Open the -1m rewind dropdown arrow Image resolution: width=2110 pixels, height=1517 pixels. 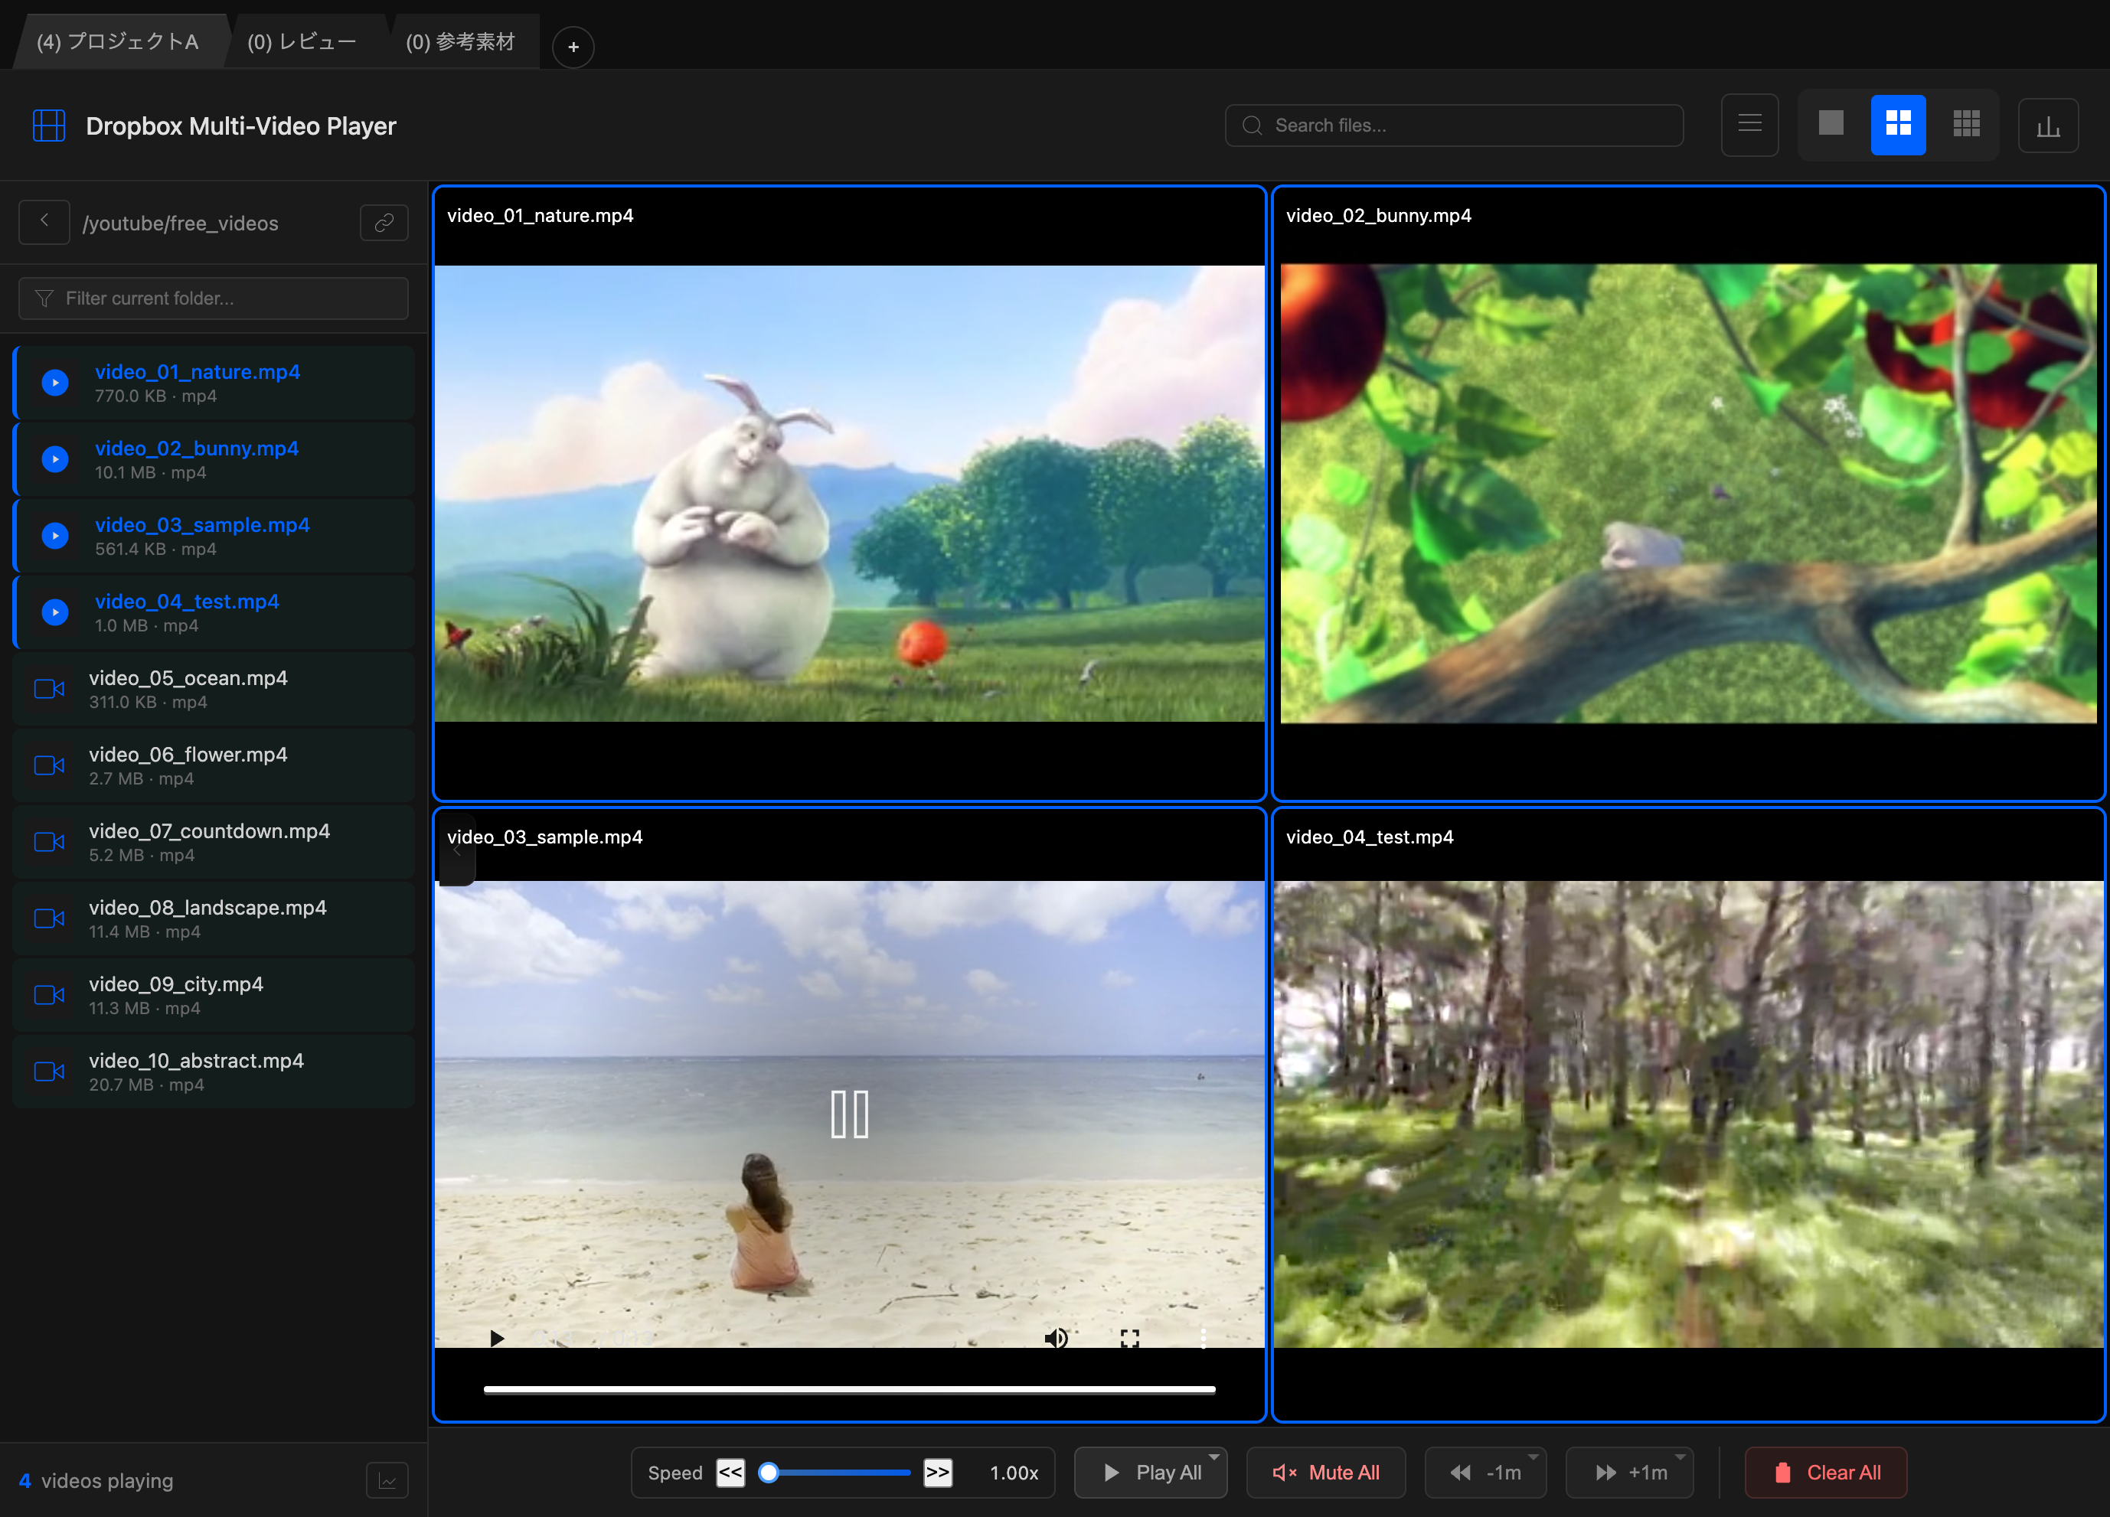(x=1532, y=1457)
